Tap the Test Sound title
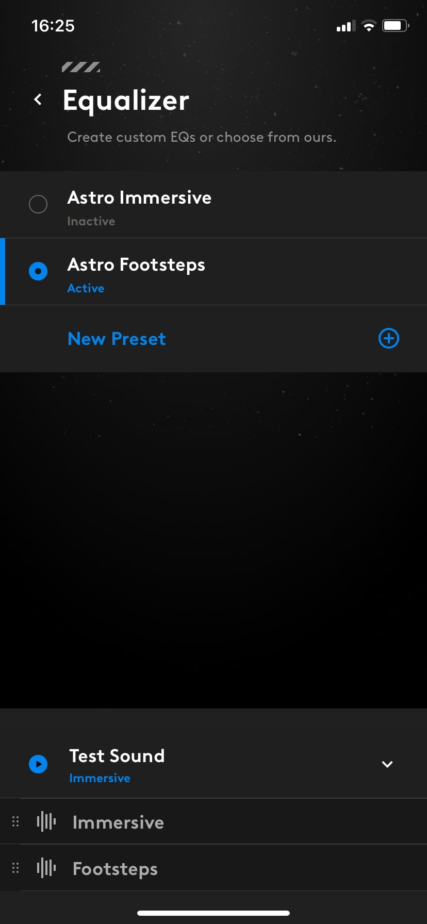The image size is (427, 924). [x=117, y=756]
